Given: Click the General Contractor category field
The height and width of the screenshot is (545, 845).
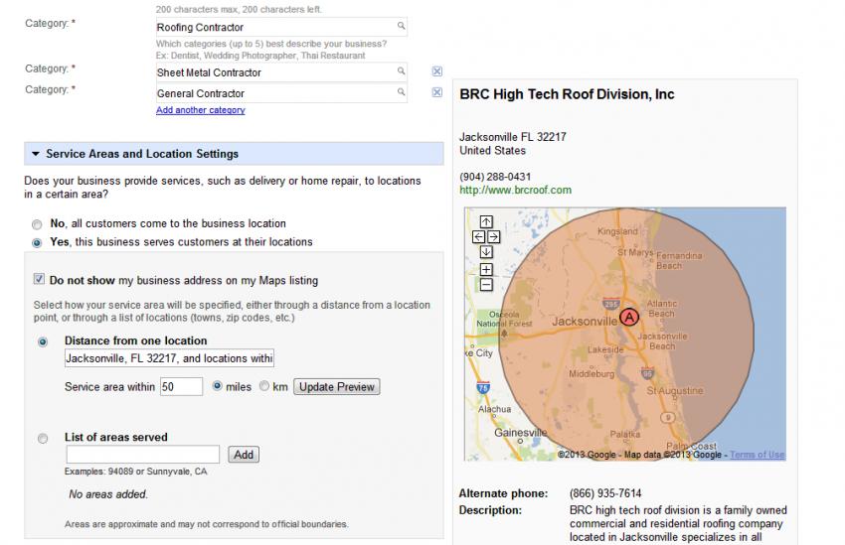Looking at the screenshot, I should click(x=281, y=93).
